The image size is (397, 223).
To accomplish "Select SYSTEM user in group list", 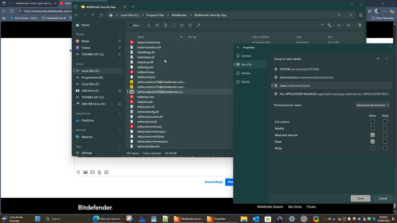I will (x=332, y=69).
